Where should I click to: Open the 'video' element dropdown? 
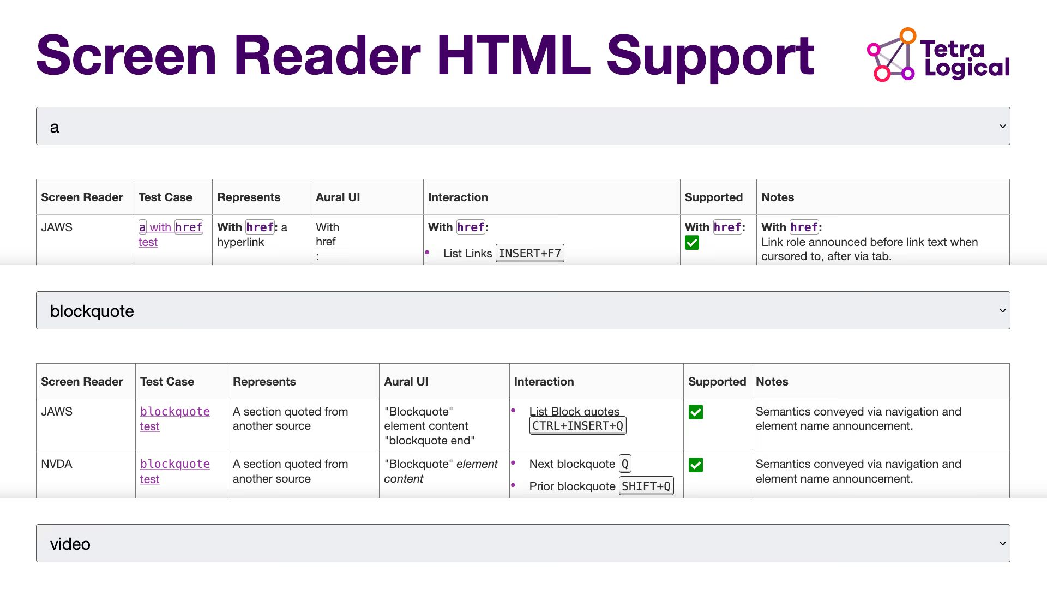click(x=522, y=543)
